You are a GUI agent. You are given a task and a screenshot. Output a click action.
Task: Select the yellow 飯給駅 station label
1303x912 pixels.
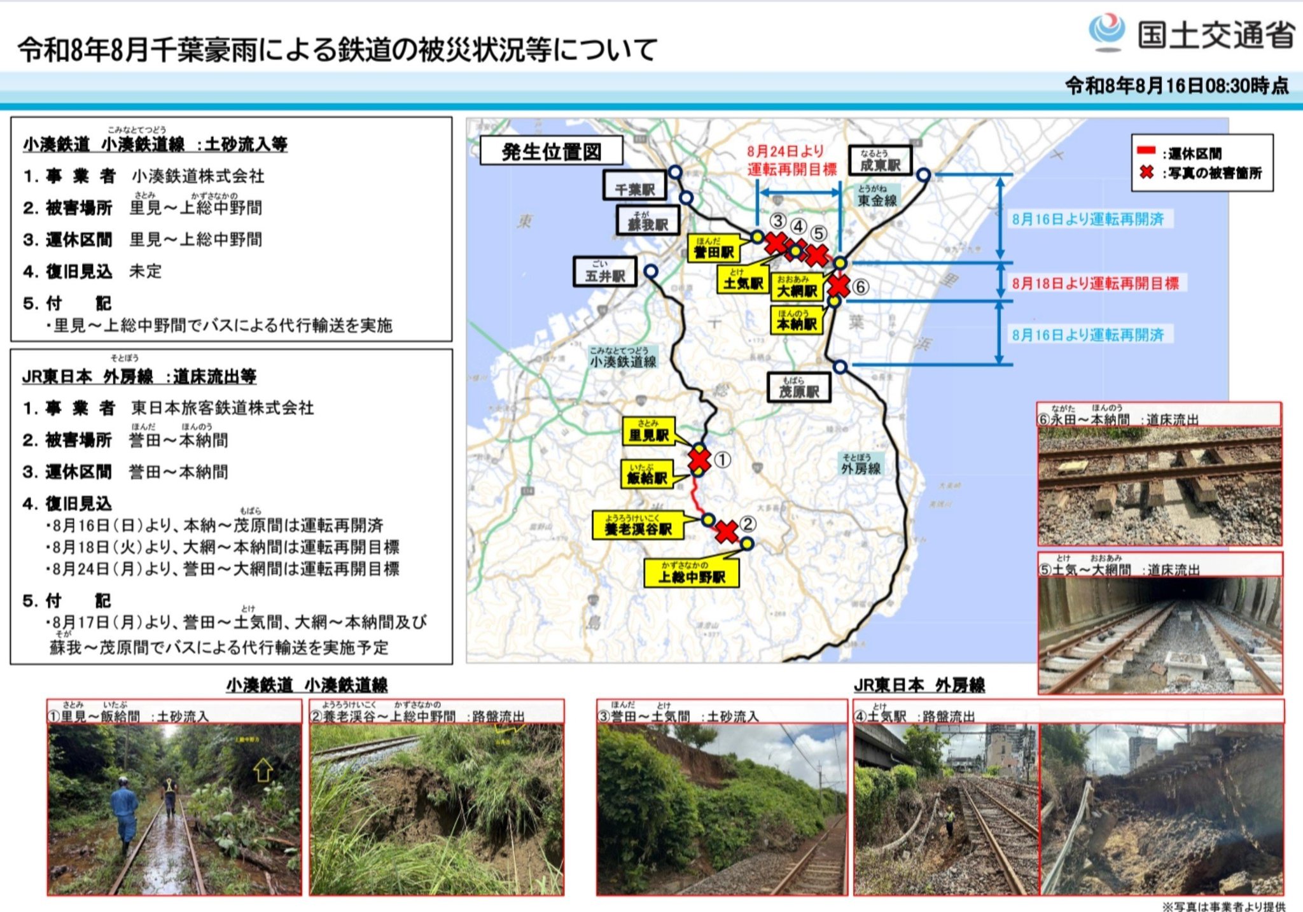point(647,474)
